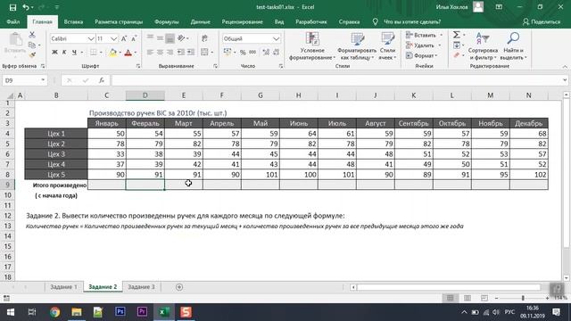Open Format as Table (Форматировать как таблицу)

(357, 46)
